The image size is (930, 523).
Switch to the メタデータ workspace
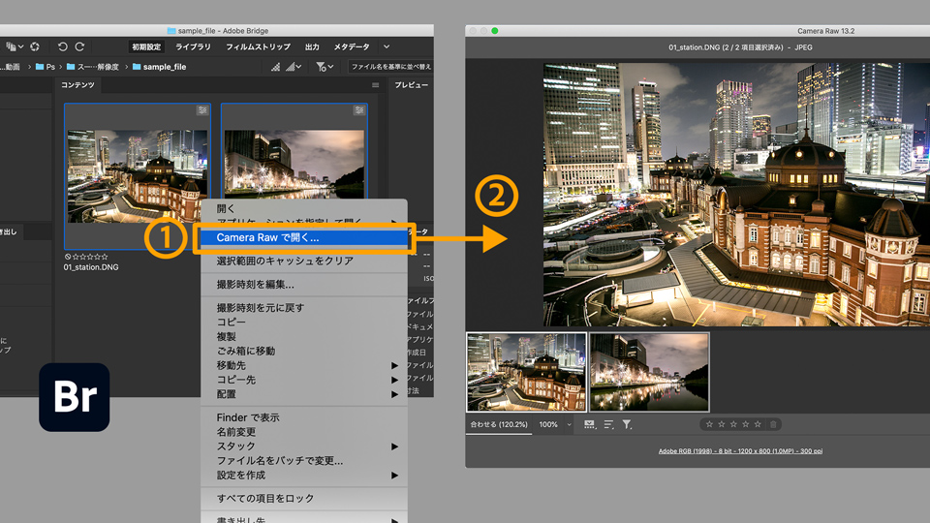click(x=351, y=46)
